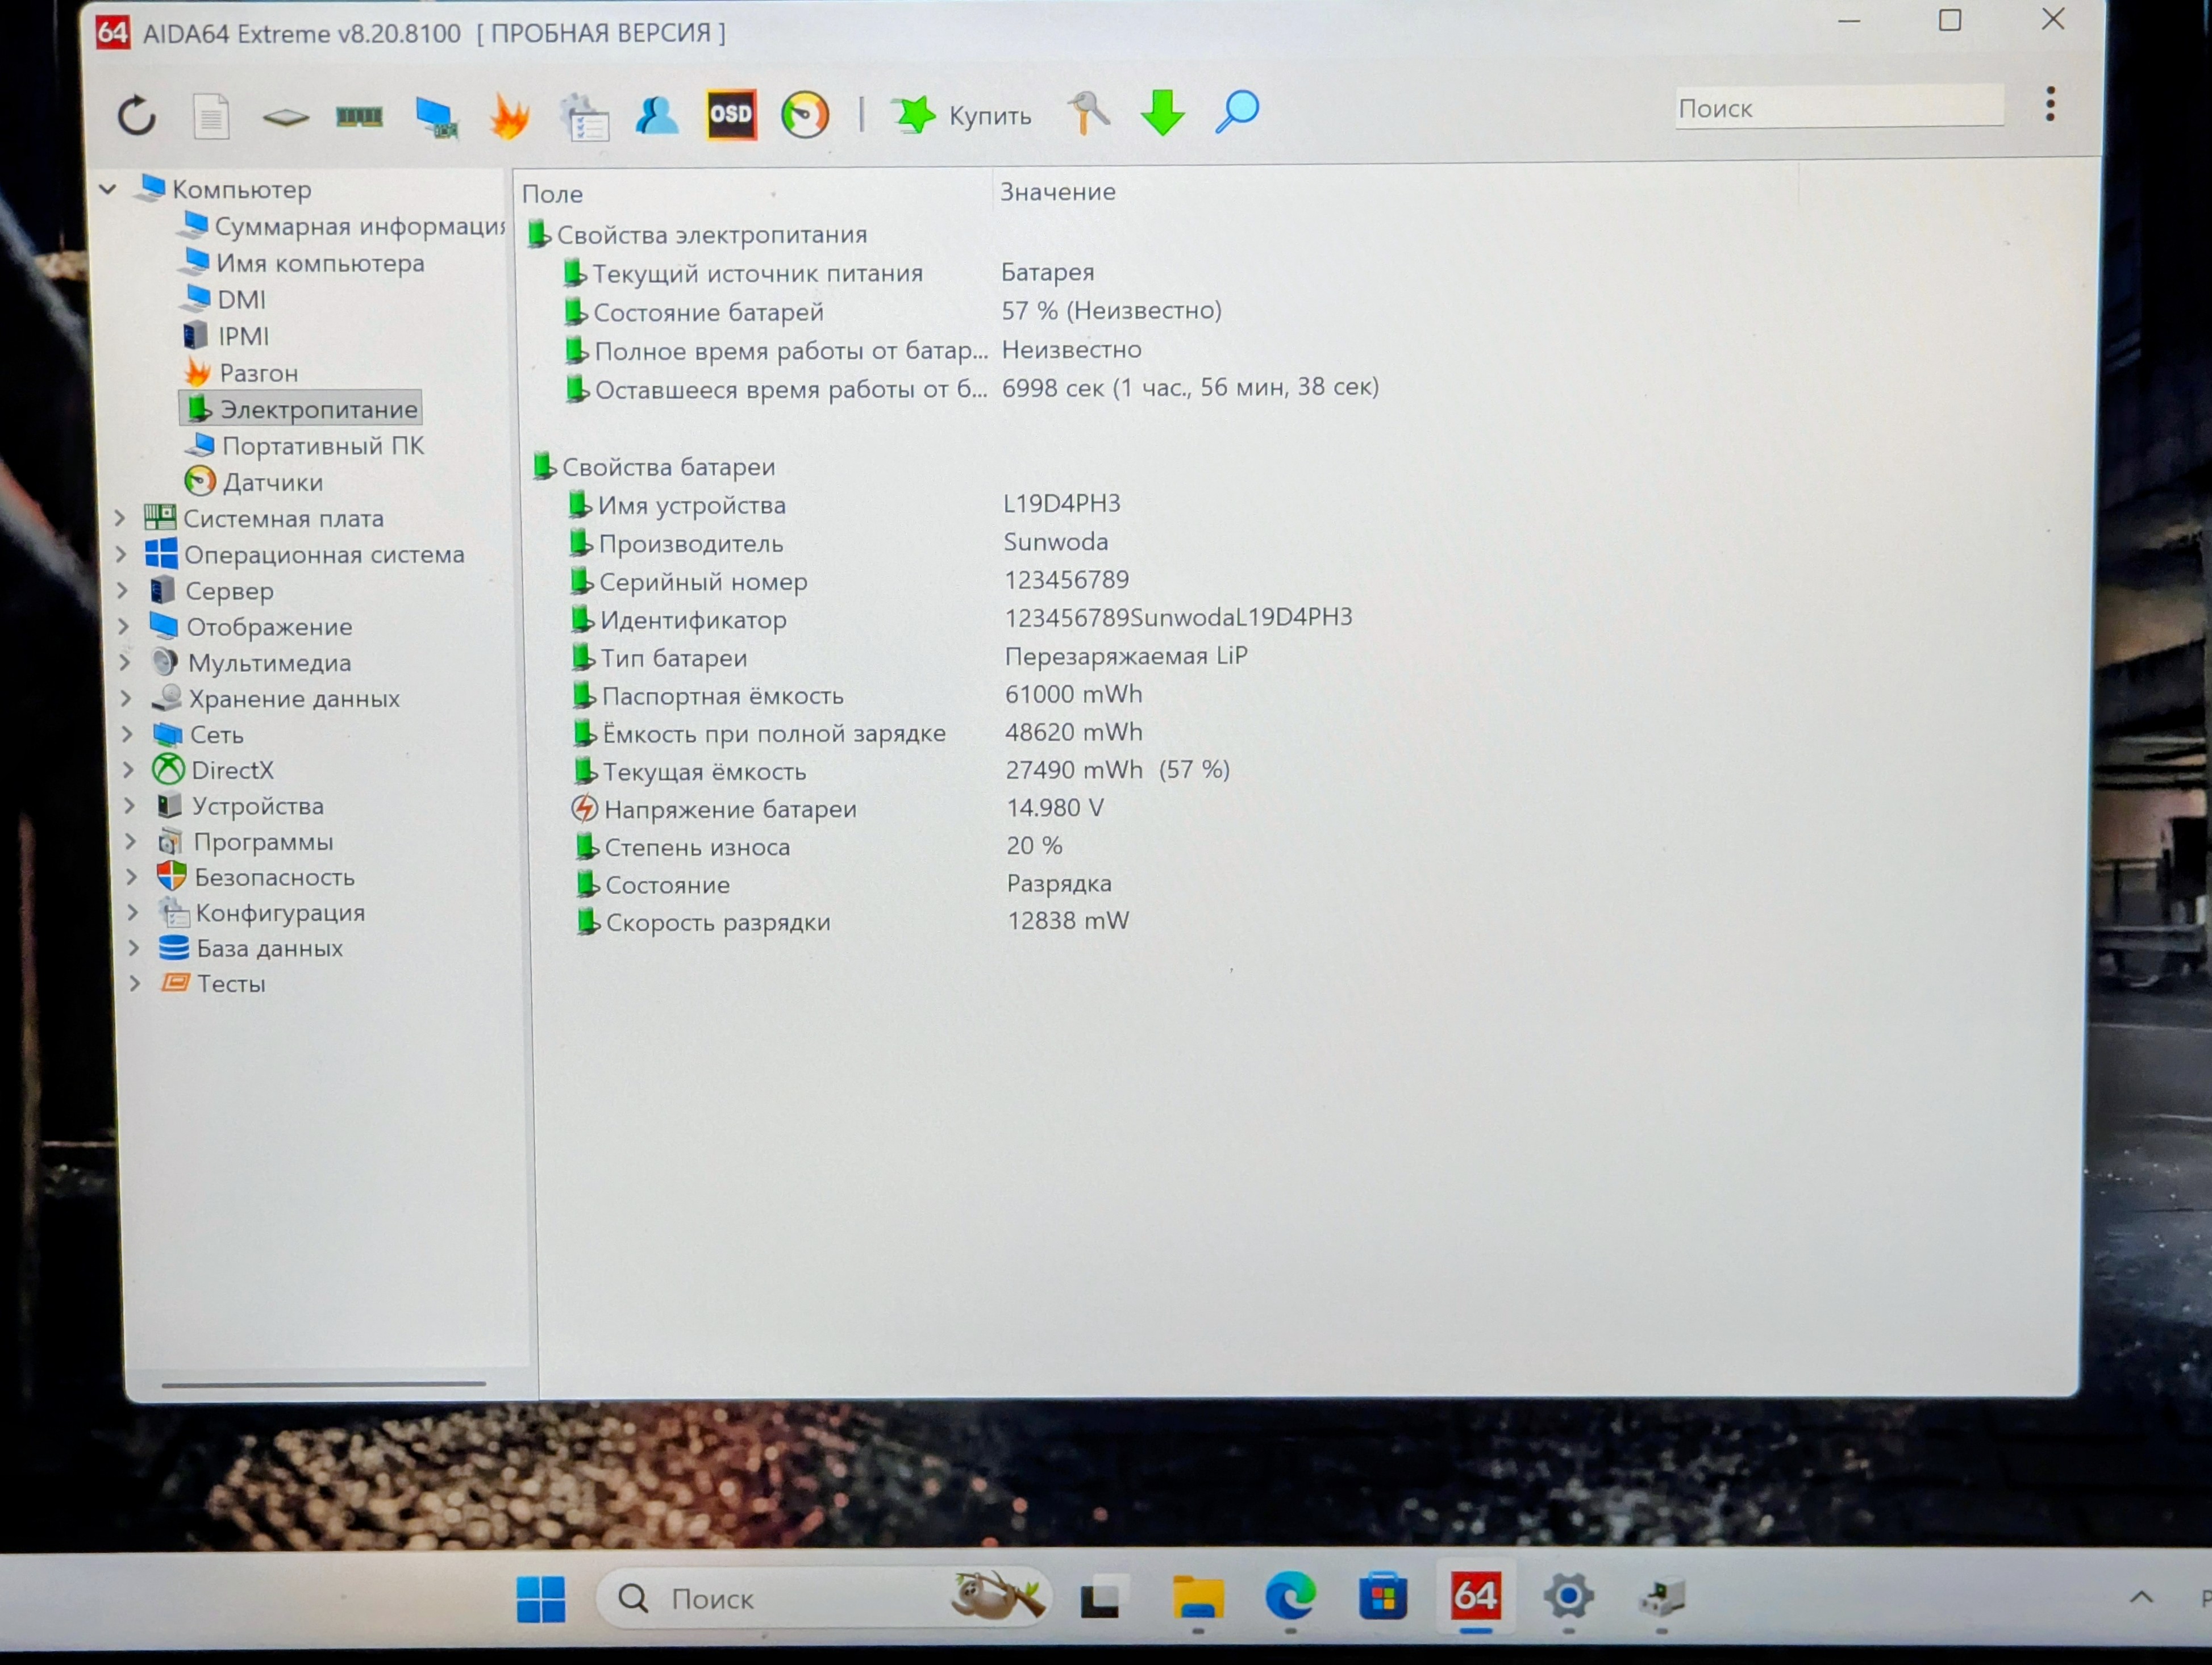Expand the Хранение данных node

[126, 698]
